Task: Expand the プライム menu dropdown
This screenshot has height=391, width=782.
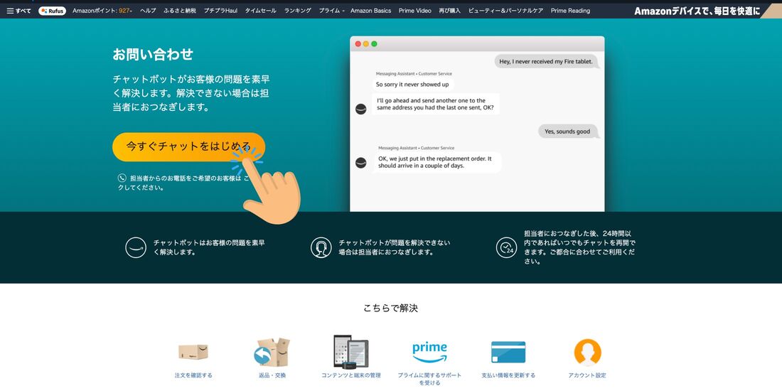Action: tap(332, 11)
